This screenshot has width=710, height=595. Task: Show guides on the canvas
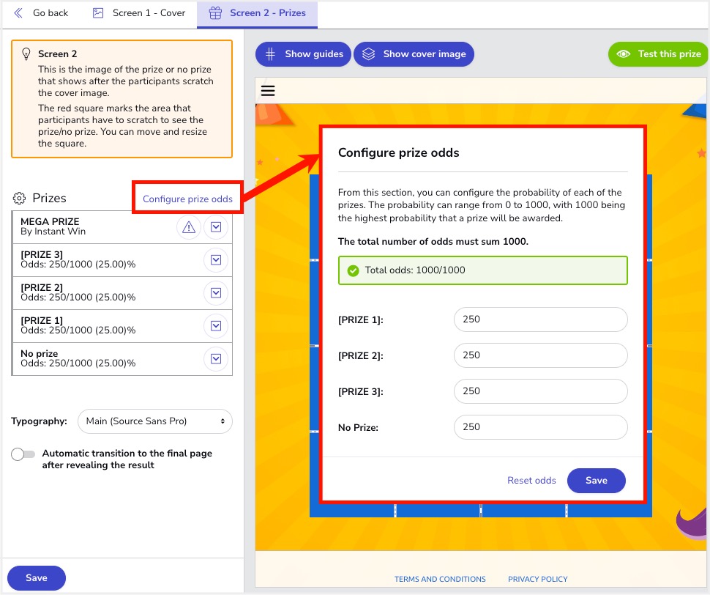point(303,54)
